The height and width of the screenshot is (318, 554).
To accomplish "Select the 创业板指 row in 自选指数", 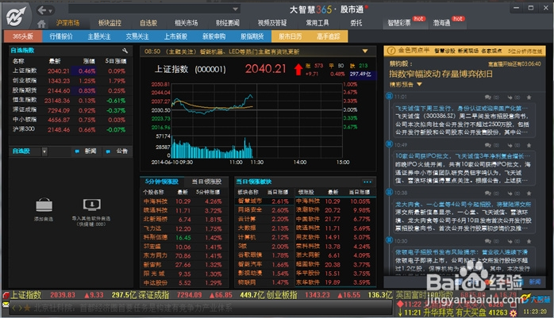I will [x=70, y=81].
